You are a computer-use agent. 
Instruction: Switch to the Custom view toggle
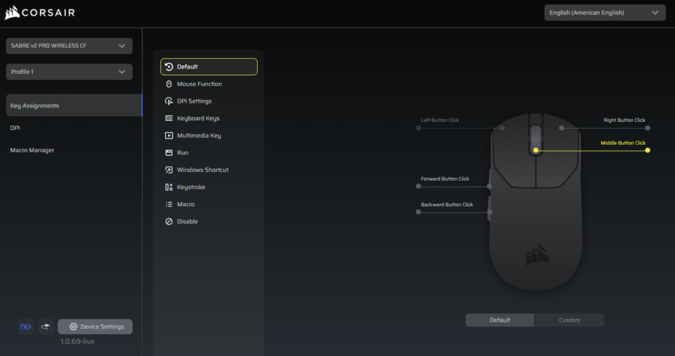569,320
